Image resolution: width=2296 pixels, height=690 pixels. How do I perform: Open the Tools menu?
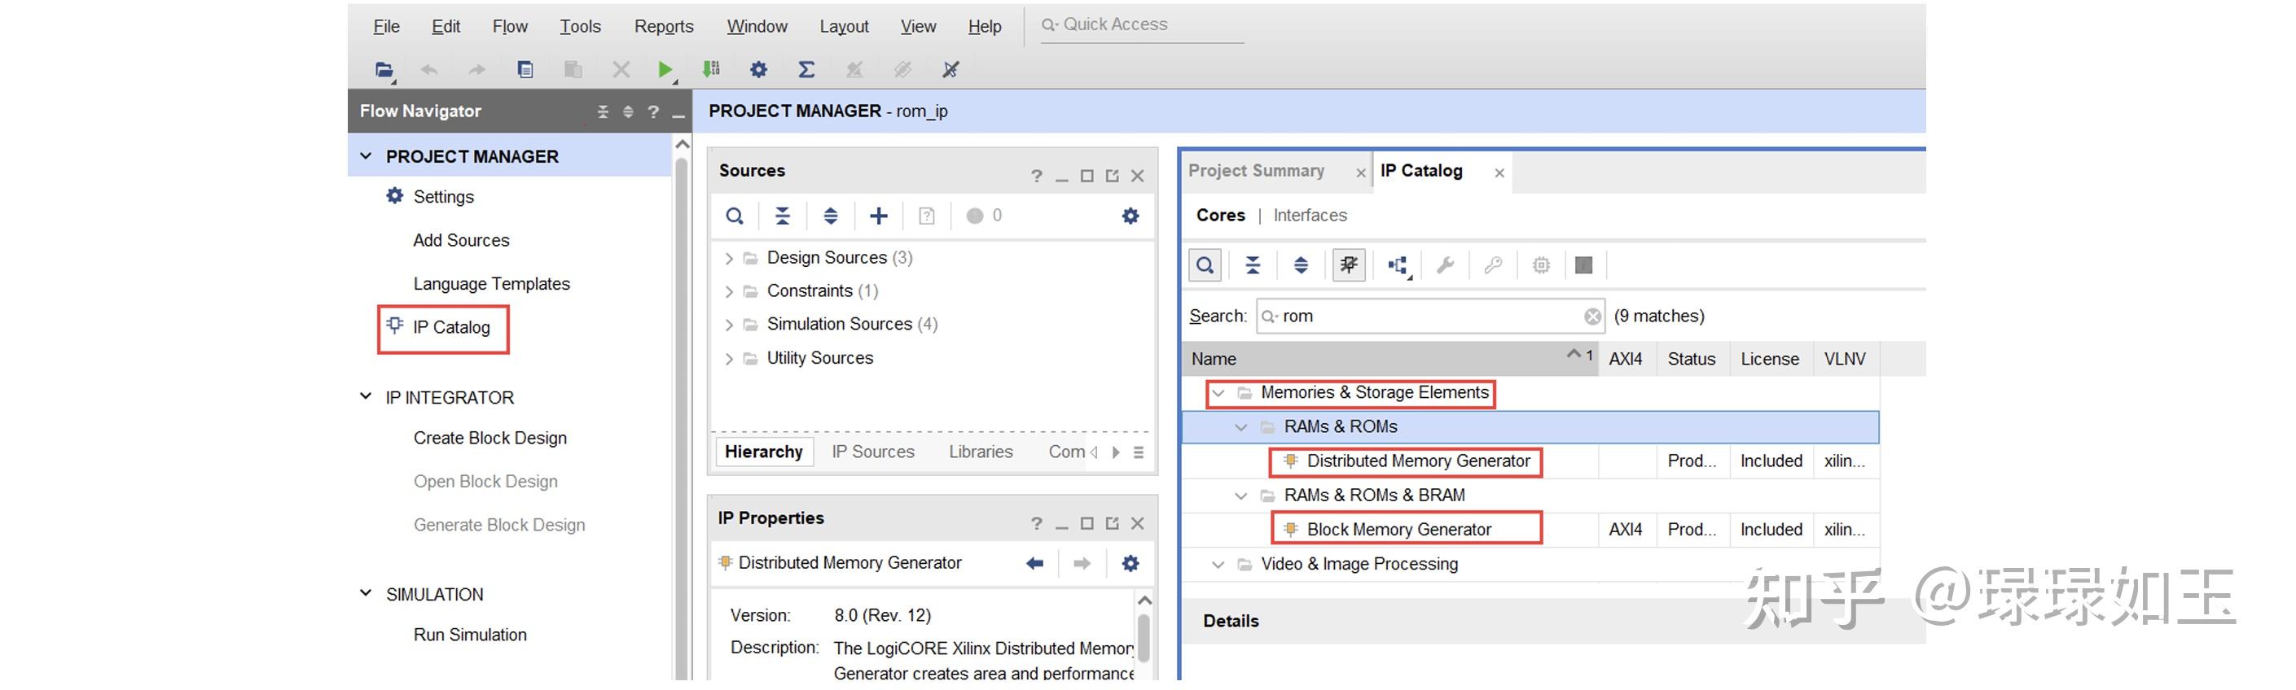(x=580, y=27)
